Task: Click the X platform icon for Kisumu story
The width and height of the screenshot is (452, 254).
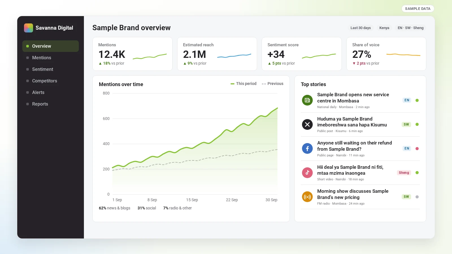Action: (x=307, y=124)
